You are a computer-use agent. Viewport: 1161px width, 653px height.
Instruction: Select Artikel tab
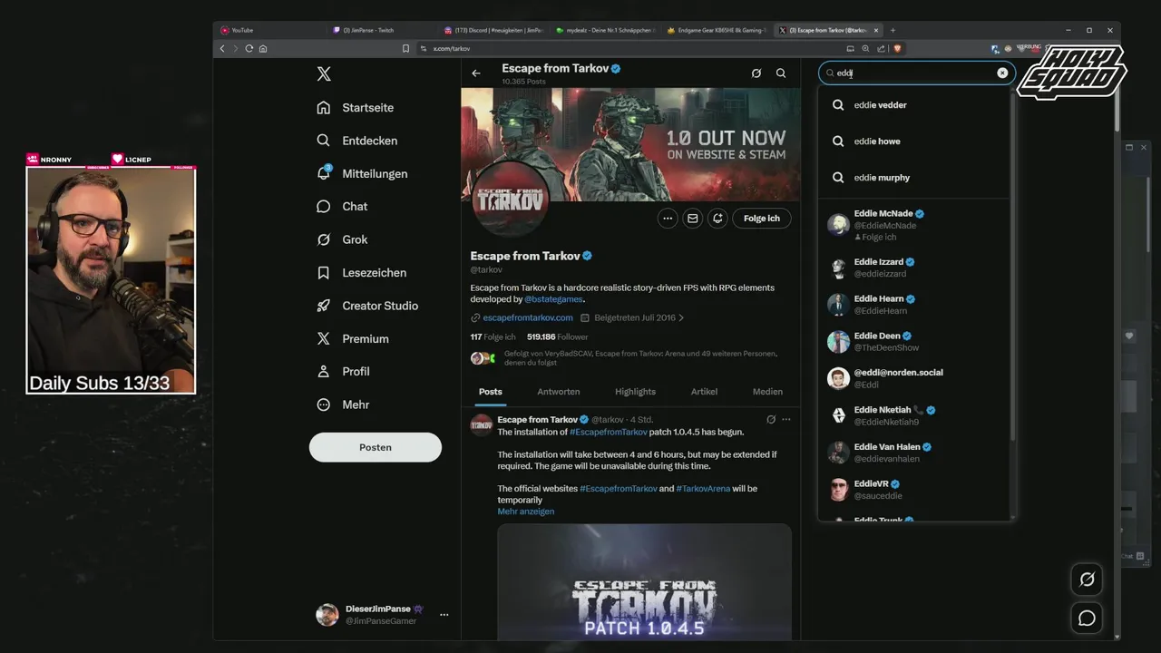(704, 392)
